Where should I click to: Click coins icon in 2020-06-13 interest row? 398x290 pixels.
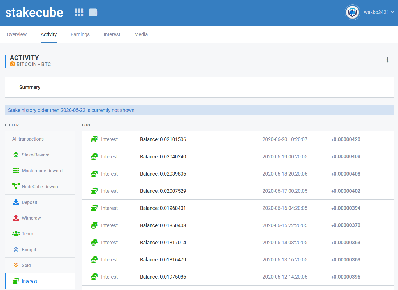coord(94,260)
